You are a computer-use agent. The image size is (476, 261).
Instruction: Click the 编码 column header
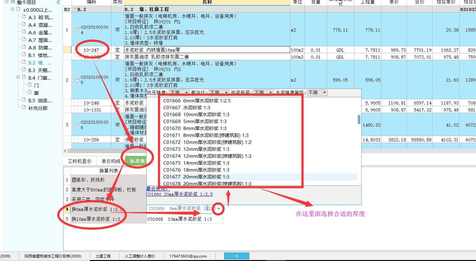(x=91, y=2)
